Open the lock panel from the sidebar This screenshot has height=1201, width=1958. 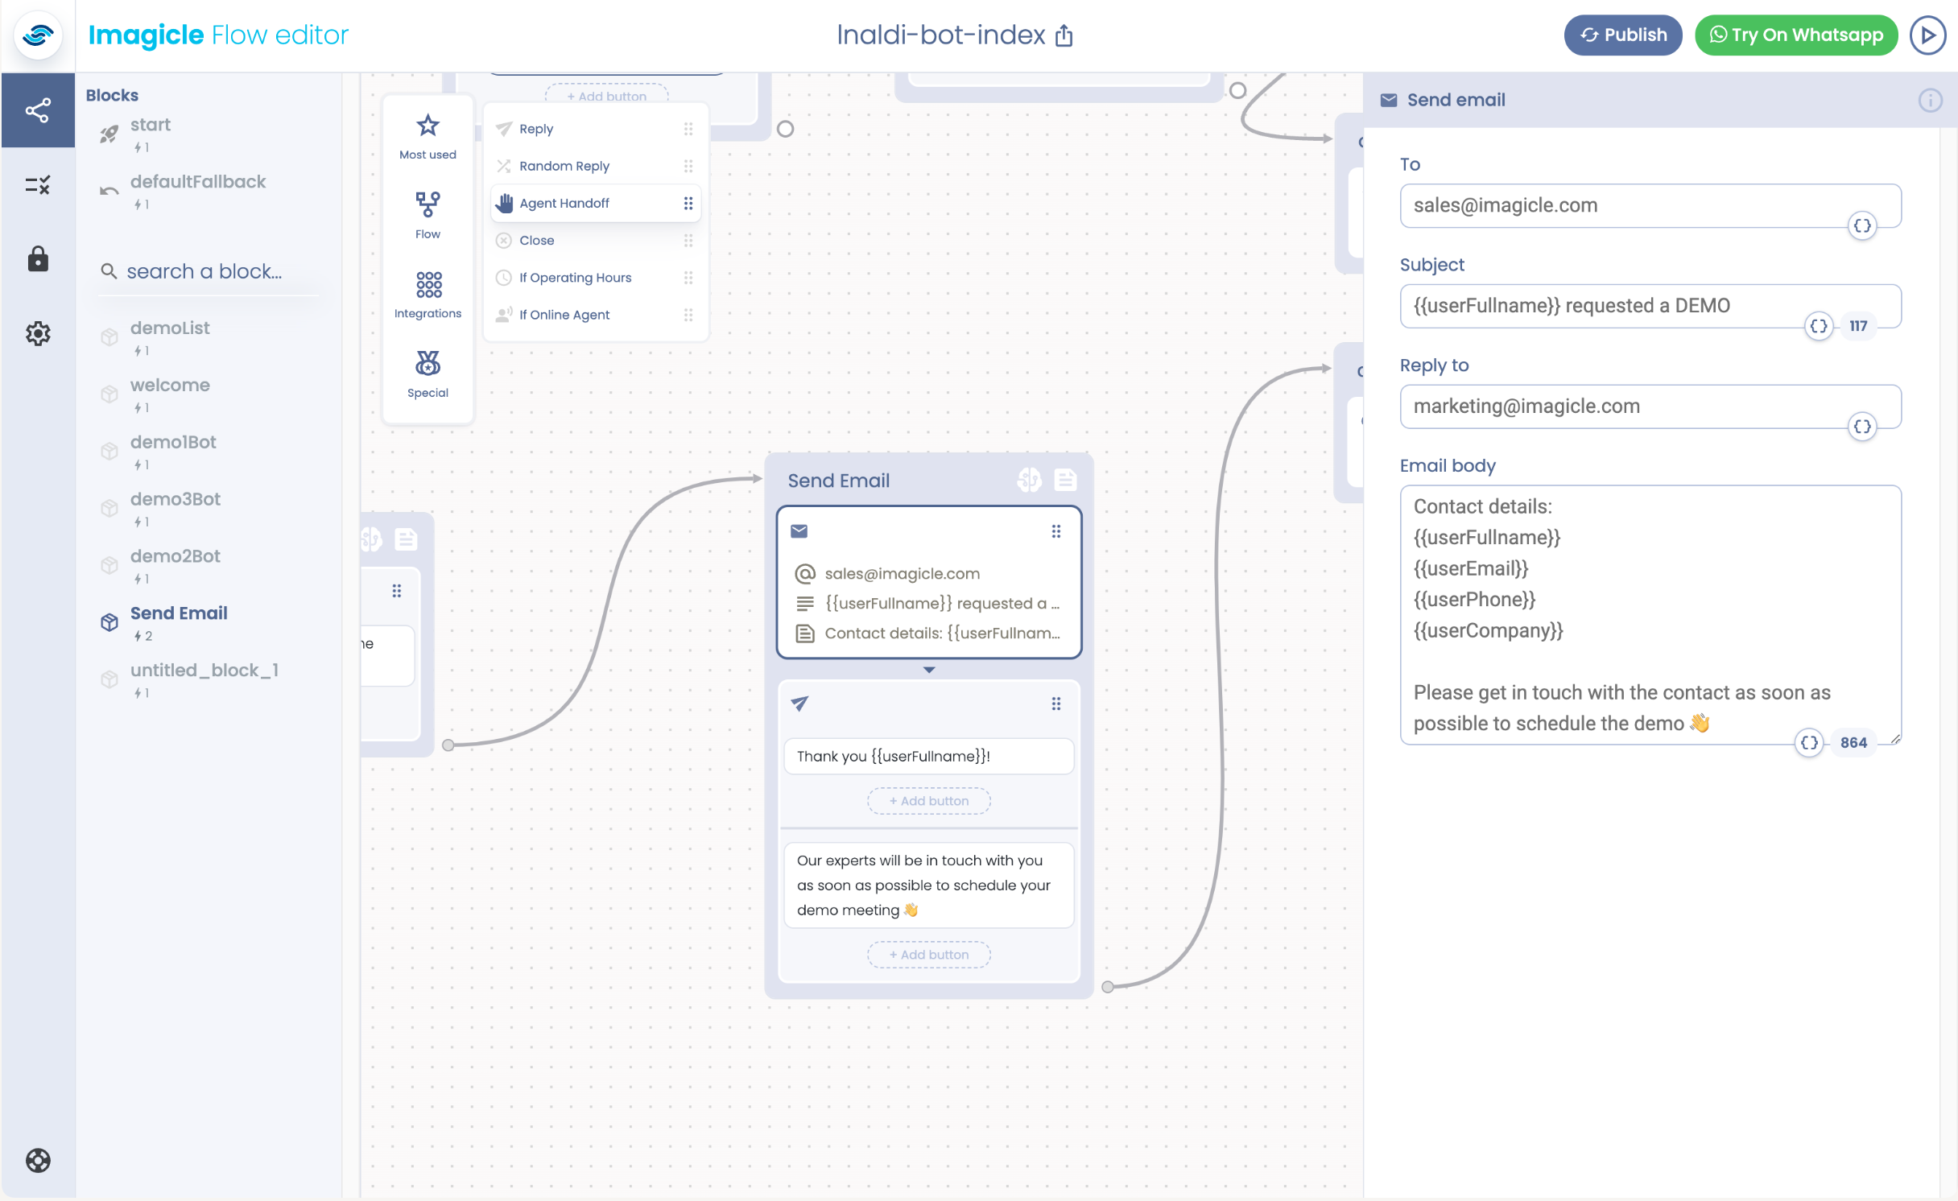(x=38, y=259)
